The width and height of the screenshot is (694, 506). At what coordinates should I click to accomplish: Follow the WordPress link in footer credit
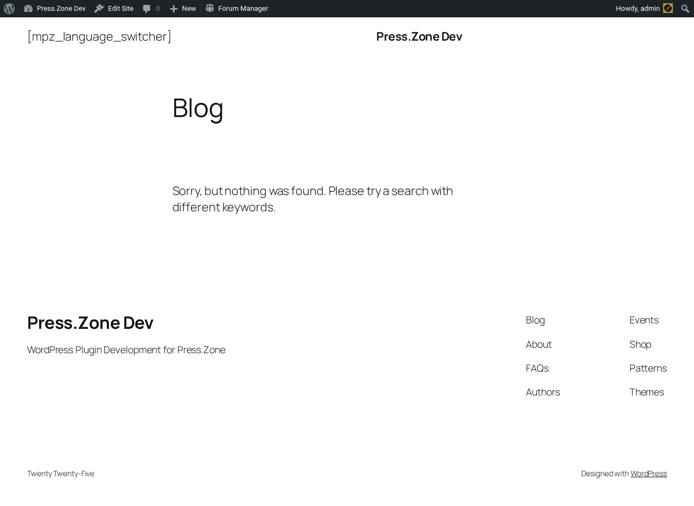(648, 473)
